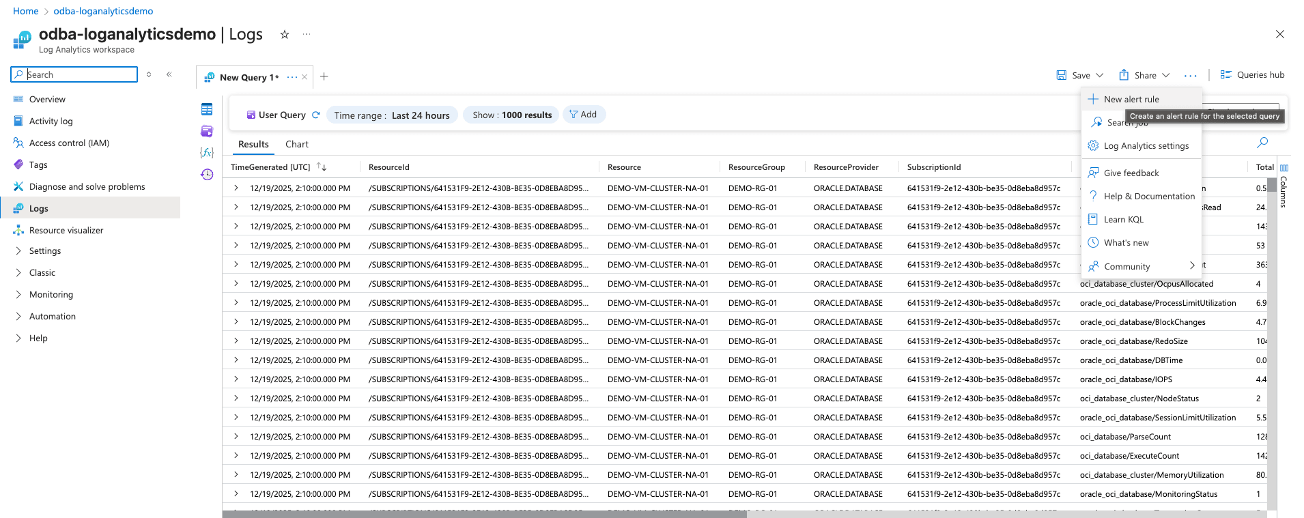
Task: Open the Share dropdown arrow
Action: coord(1166,75)
